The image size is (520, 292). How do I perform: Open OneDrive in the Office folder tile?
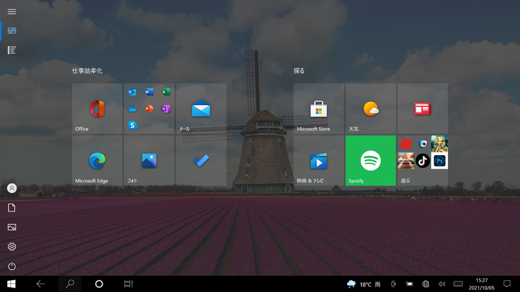coord(133,109)
